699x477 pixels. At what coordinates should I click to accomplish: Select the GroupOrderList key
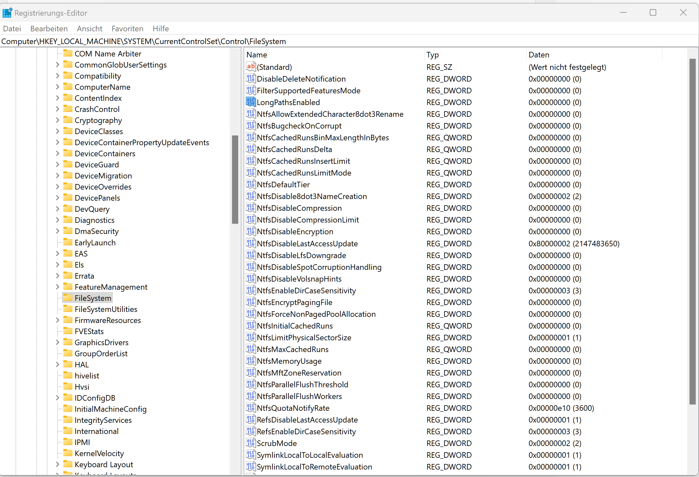[101, 353]
